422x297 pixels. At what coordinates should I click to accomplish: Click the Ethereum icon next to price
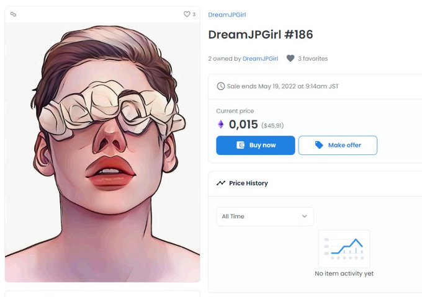pos(221,124)
